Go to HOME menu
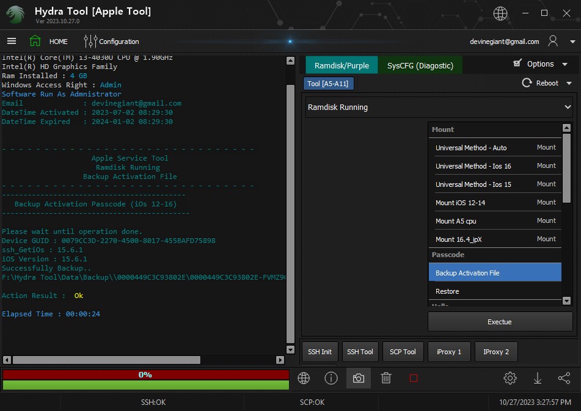 (x=59, y=42)
